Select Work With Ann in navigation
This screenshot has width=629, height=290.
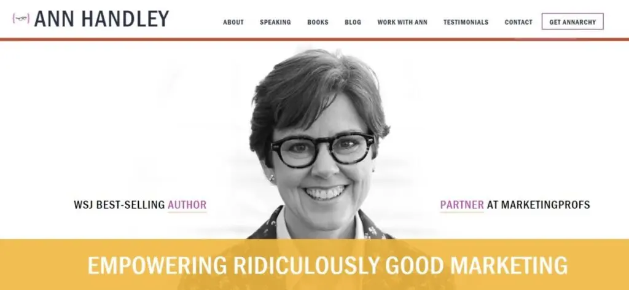pos(402,22)
